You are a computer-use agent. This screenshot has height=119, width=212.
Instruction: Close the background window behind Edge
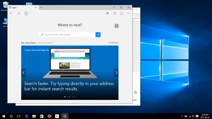click(137, 10)
